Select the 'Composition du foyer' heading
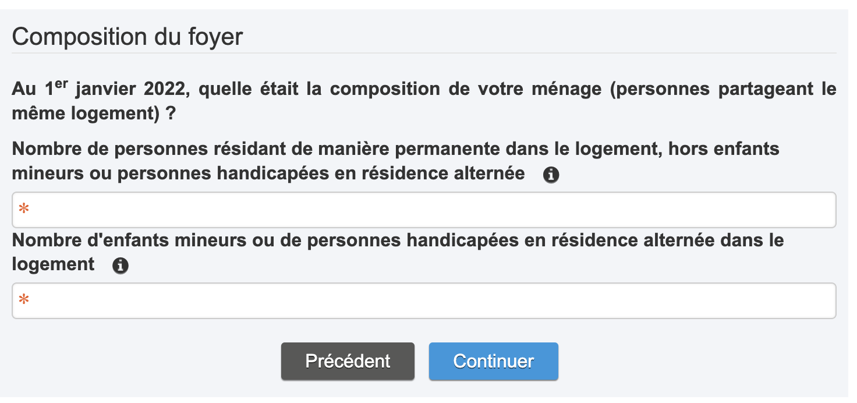Viewport: 857px width, 403px height. [x=128, y=37]
